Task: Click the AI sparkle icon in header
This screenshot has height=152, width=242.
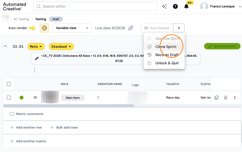Action: click(164, 6)
